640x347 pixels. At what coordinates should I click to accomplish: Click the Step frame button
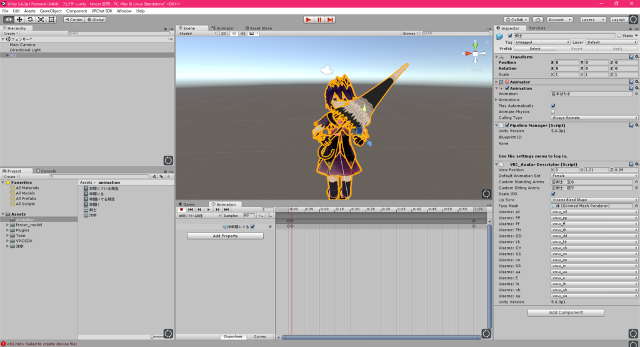330,19
